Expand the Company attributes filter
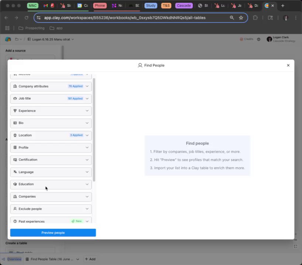 pyautogui.click(x=51, y=86)
